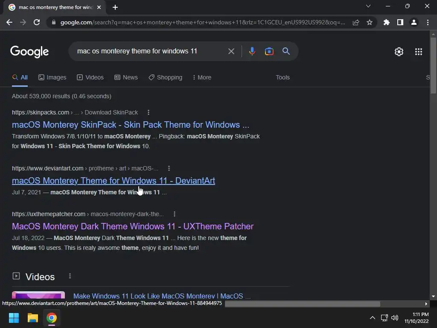Focus the Google search input field

151,51
